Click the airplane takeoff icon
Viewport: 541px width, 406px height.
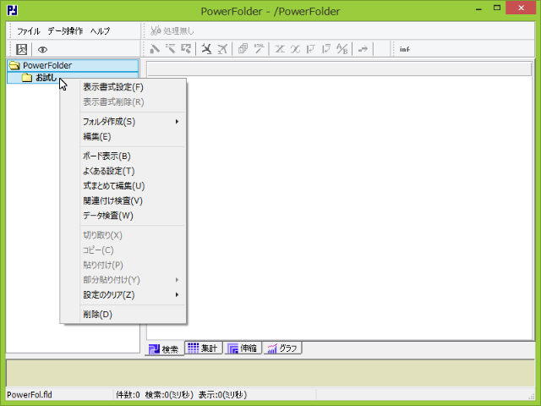coord(222,49)
